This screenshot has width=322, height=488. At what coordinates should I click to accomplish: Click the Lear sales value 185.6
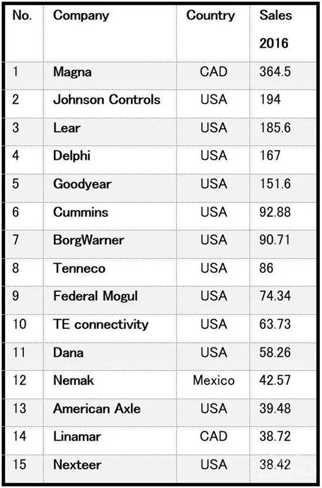pos(275,128)
